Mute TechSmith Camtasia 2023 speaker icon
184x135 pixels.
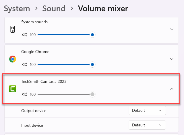(24, 94)
